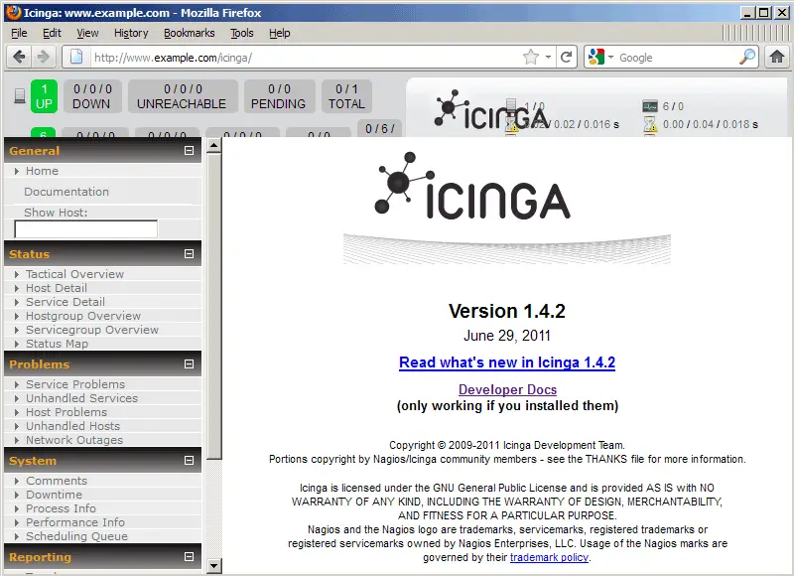Go to Service Detail in Status
794x576 pixels.
66,302
